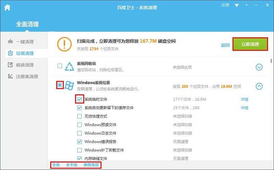Select the 全面清理 tab
This screenshot has width=274, height=170.
[x=27, y=24]
